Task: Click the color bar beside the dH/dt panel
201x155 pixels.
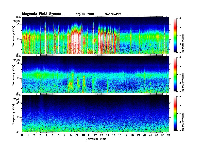Action: (175, 35)
